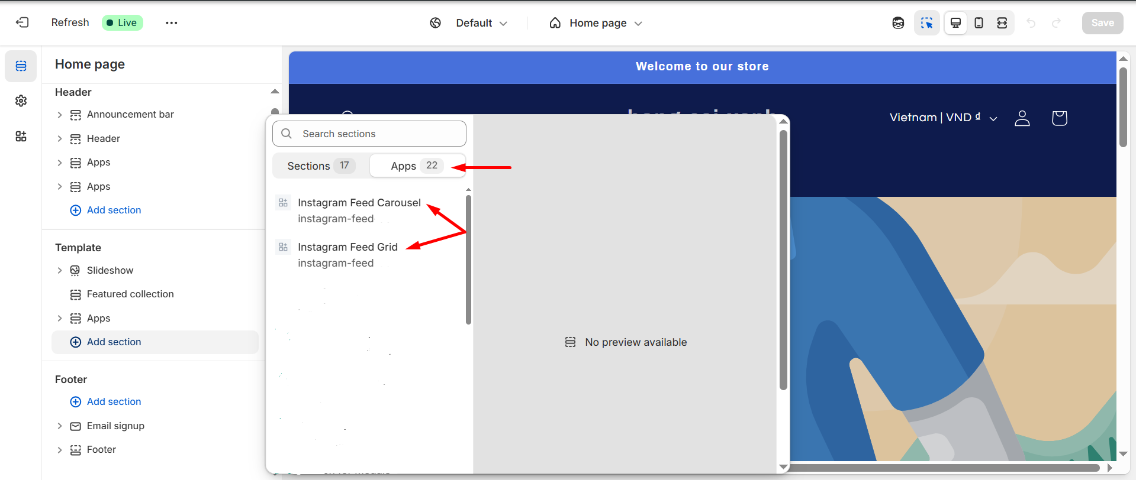Open the app embeds sidebar icon

(21, 137)
